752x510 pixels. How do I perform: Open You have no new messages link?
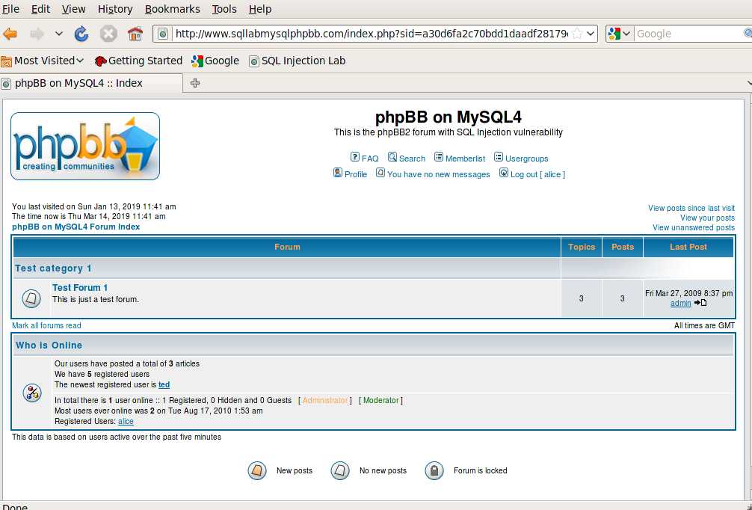click(x=438, y=174)
